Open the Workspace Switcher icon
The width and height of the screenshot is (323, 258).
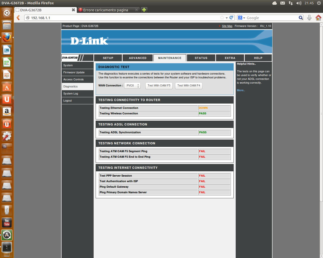click(x=7, y=149)
